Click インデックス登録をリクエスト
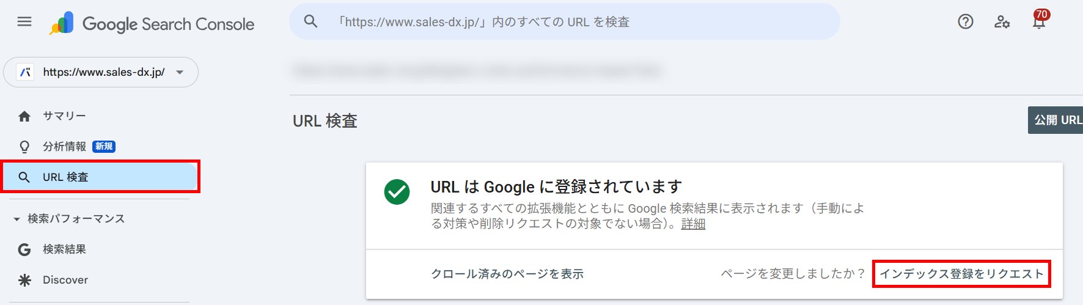 pos(961,274)
